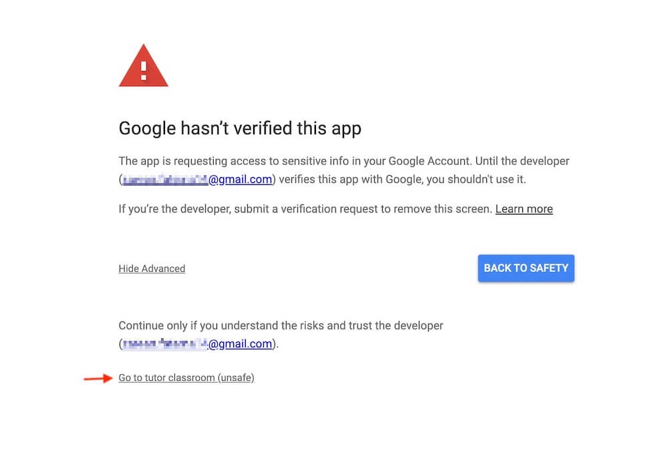
Task: Open developer gmail link in the top paragraph
Action: [x=197, y=180]
